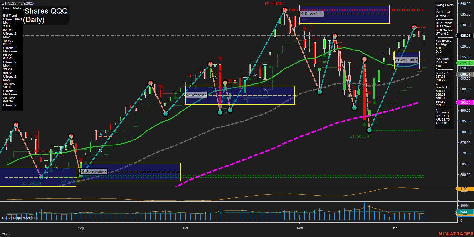Click the 625.05 current price marker

click(x=465, y=36)
